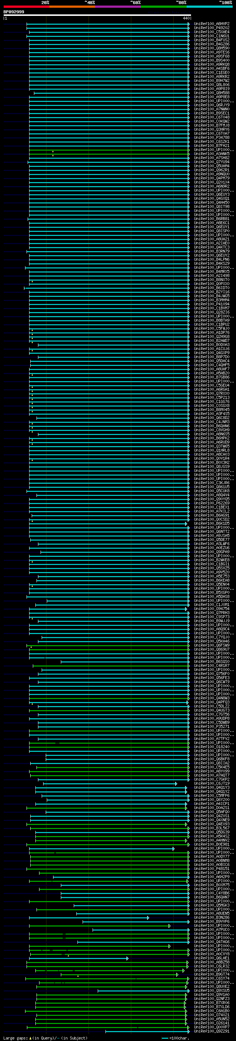The image size is (236, 1041).
Task: Select the UniRef100_A9RKR2 label
Action: pyautogui.click(x=212, y=77)
